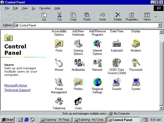Click the Views toolbar button
The width and height of the screenshot is (164, 123).
[147, 17]
